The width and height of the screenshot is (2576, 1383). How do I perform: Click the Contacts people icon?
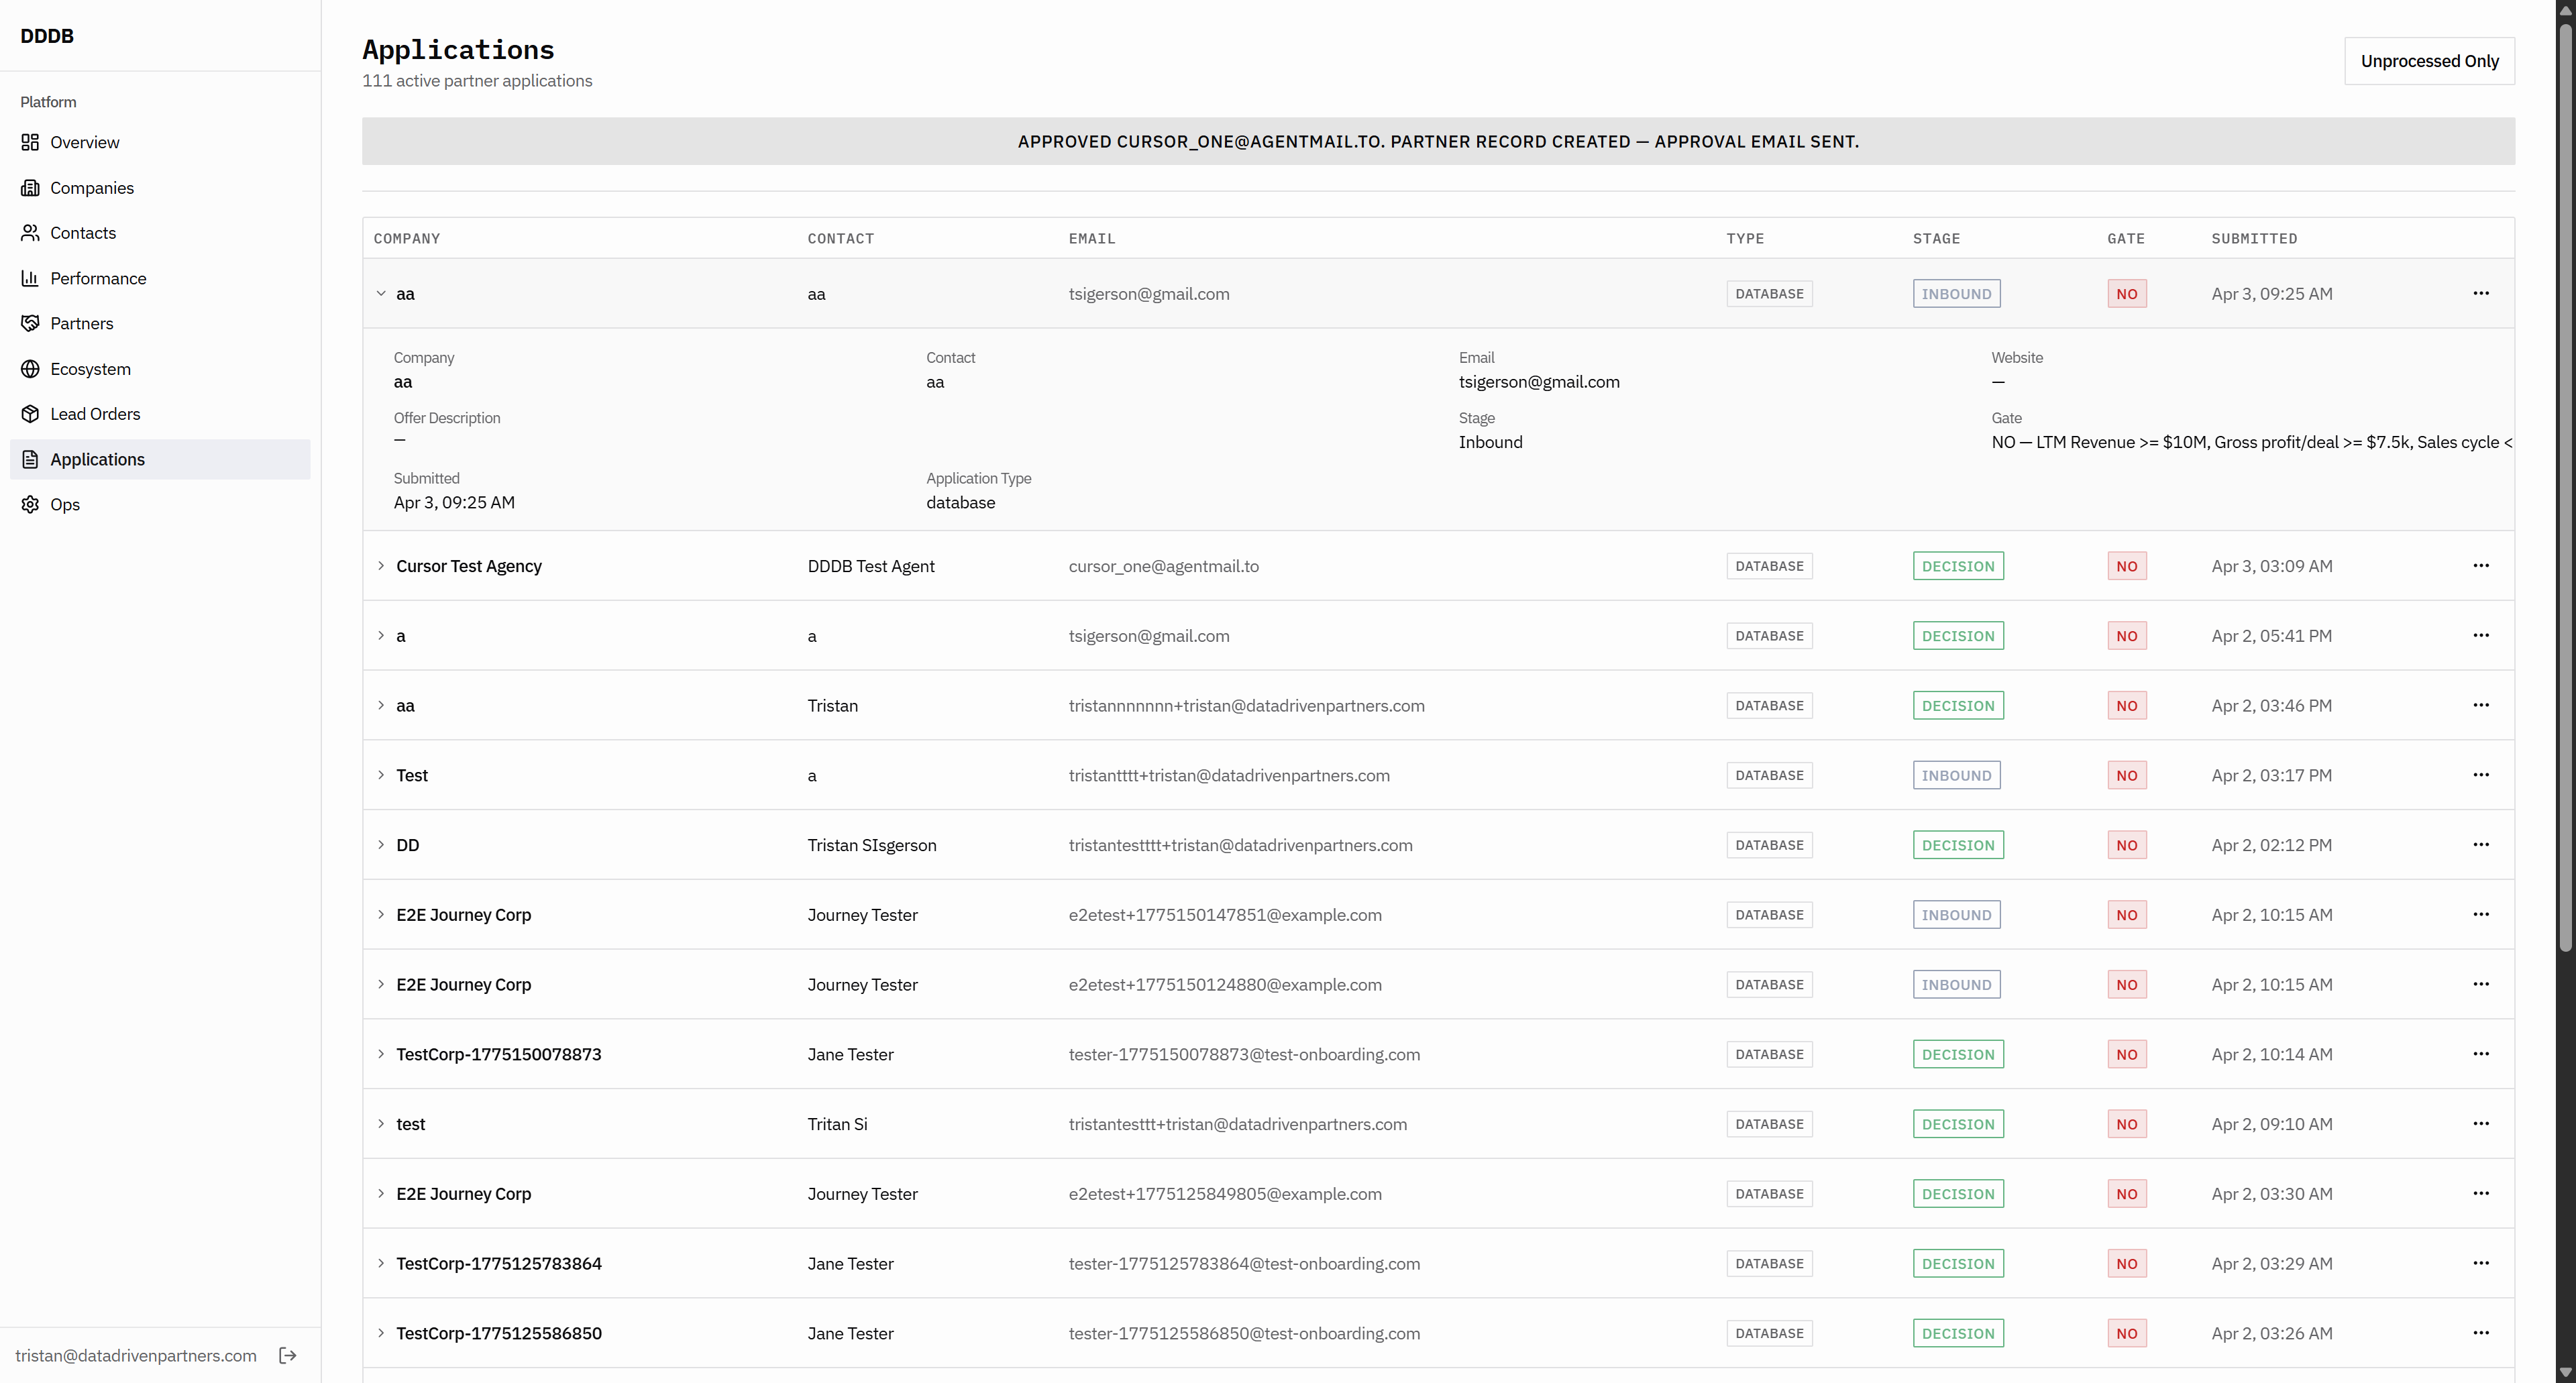pos(30,233)
